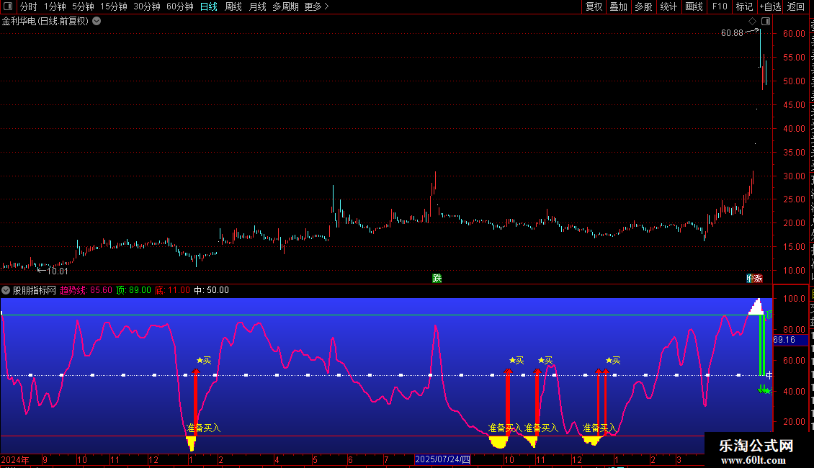Click the 顶: 89.00 value
This screenshot has height=468, width=814.
coord(133,290)
